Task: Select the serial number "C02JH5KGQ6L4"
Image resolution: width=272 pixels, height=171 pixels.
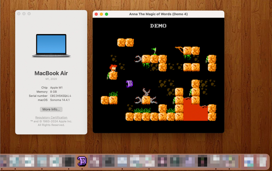Action: [60, 96]
